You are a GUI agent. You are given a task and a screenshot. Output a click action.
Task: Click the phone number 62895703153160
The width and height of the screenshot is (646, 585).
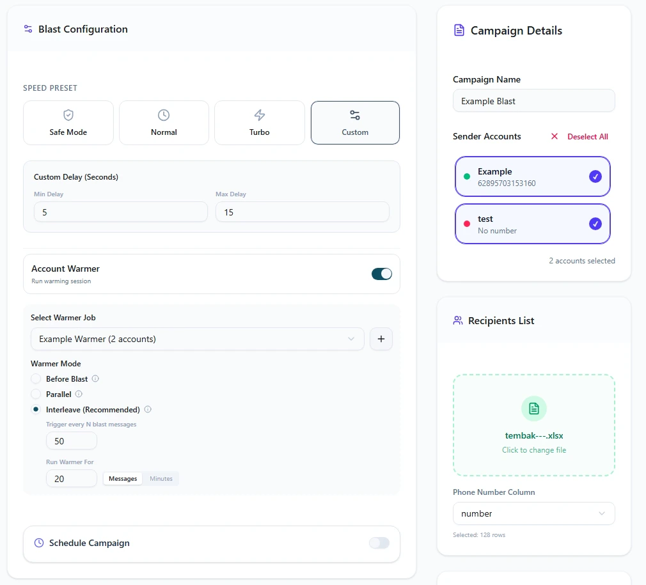(507, 183)
